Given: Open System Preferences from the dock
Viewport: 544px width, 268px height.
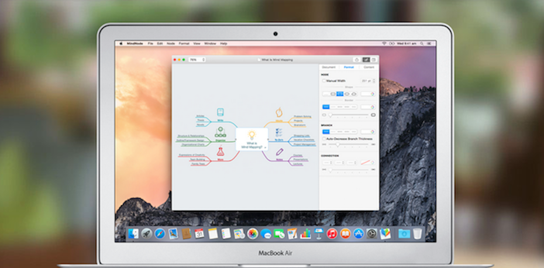Looking at the screenshot, I should [371, 233].
